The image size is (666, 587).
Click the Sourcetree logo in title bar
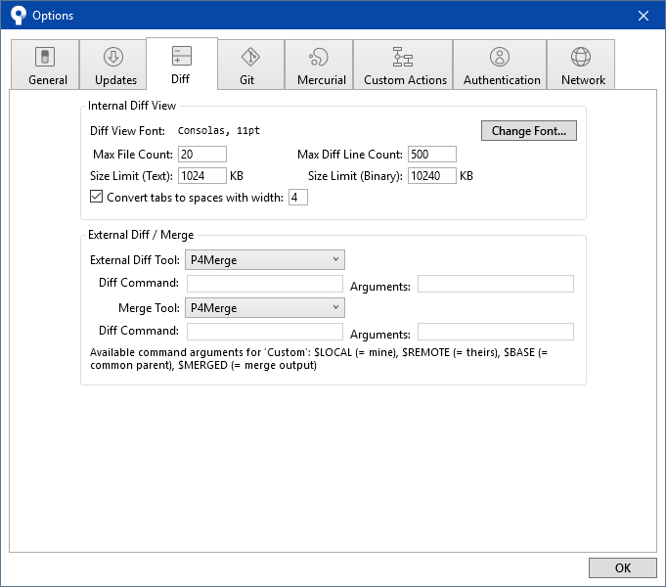(x=17, y=16)
